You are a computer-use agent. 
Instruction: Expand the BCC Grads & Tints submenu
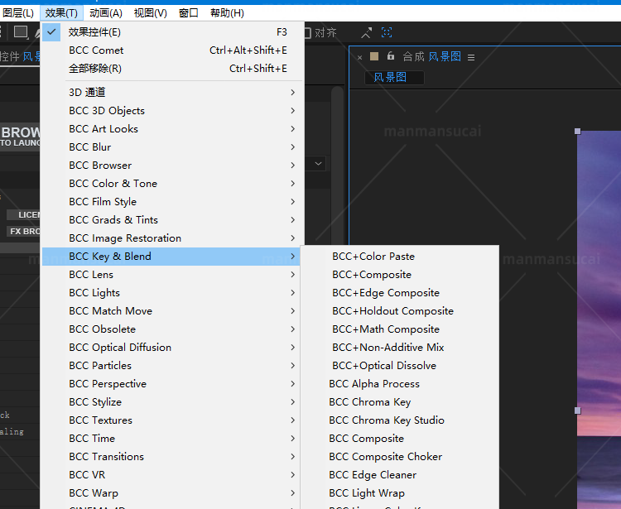(x=172, y=219)
